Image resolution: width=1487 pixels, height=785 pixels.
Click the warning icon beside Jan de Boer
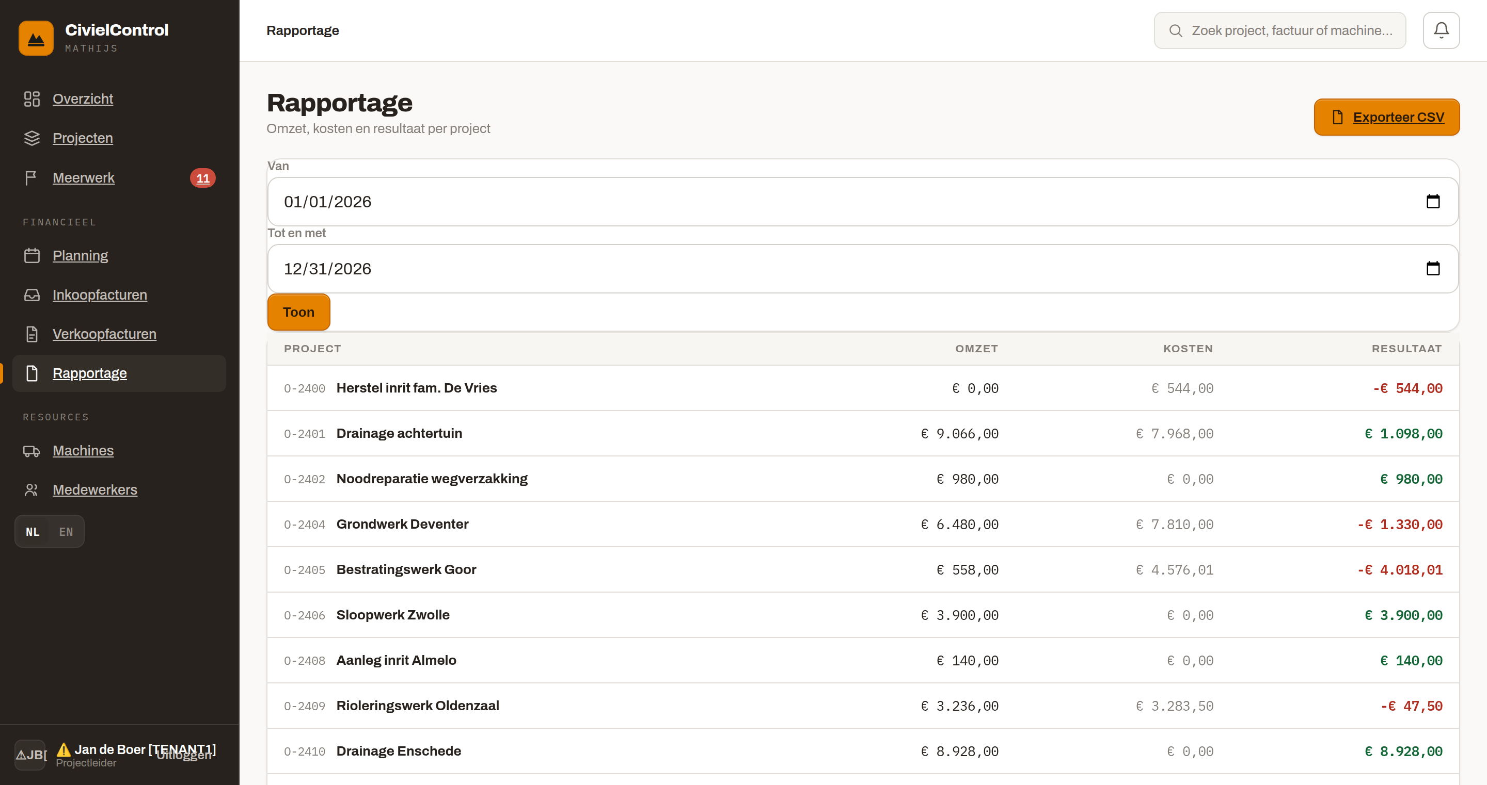click(x=64, y=749)
